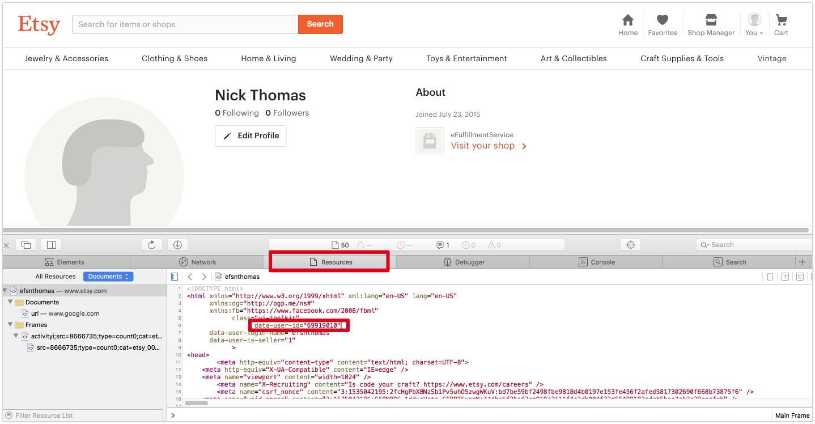Viewport: 815px width, 424px height.
Task: Click the dock-to-side inspector icon
Action: point(52,245)
